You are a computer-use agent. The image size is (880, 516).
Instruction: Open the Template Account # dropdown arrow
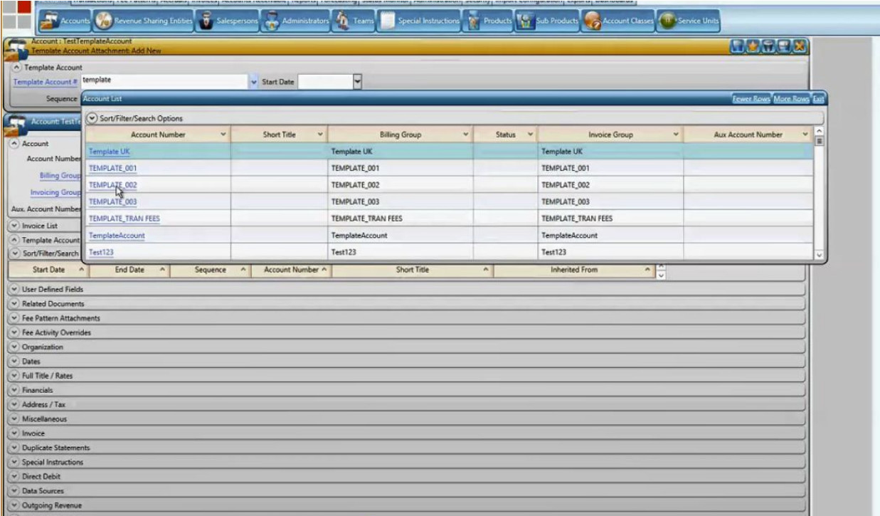(254, 82)
